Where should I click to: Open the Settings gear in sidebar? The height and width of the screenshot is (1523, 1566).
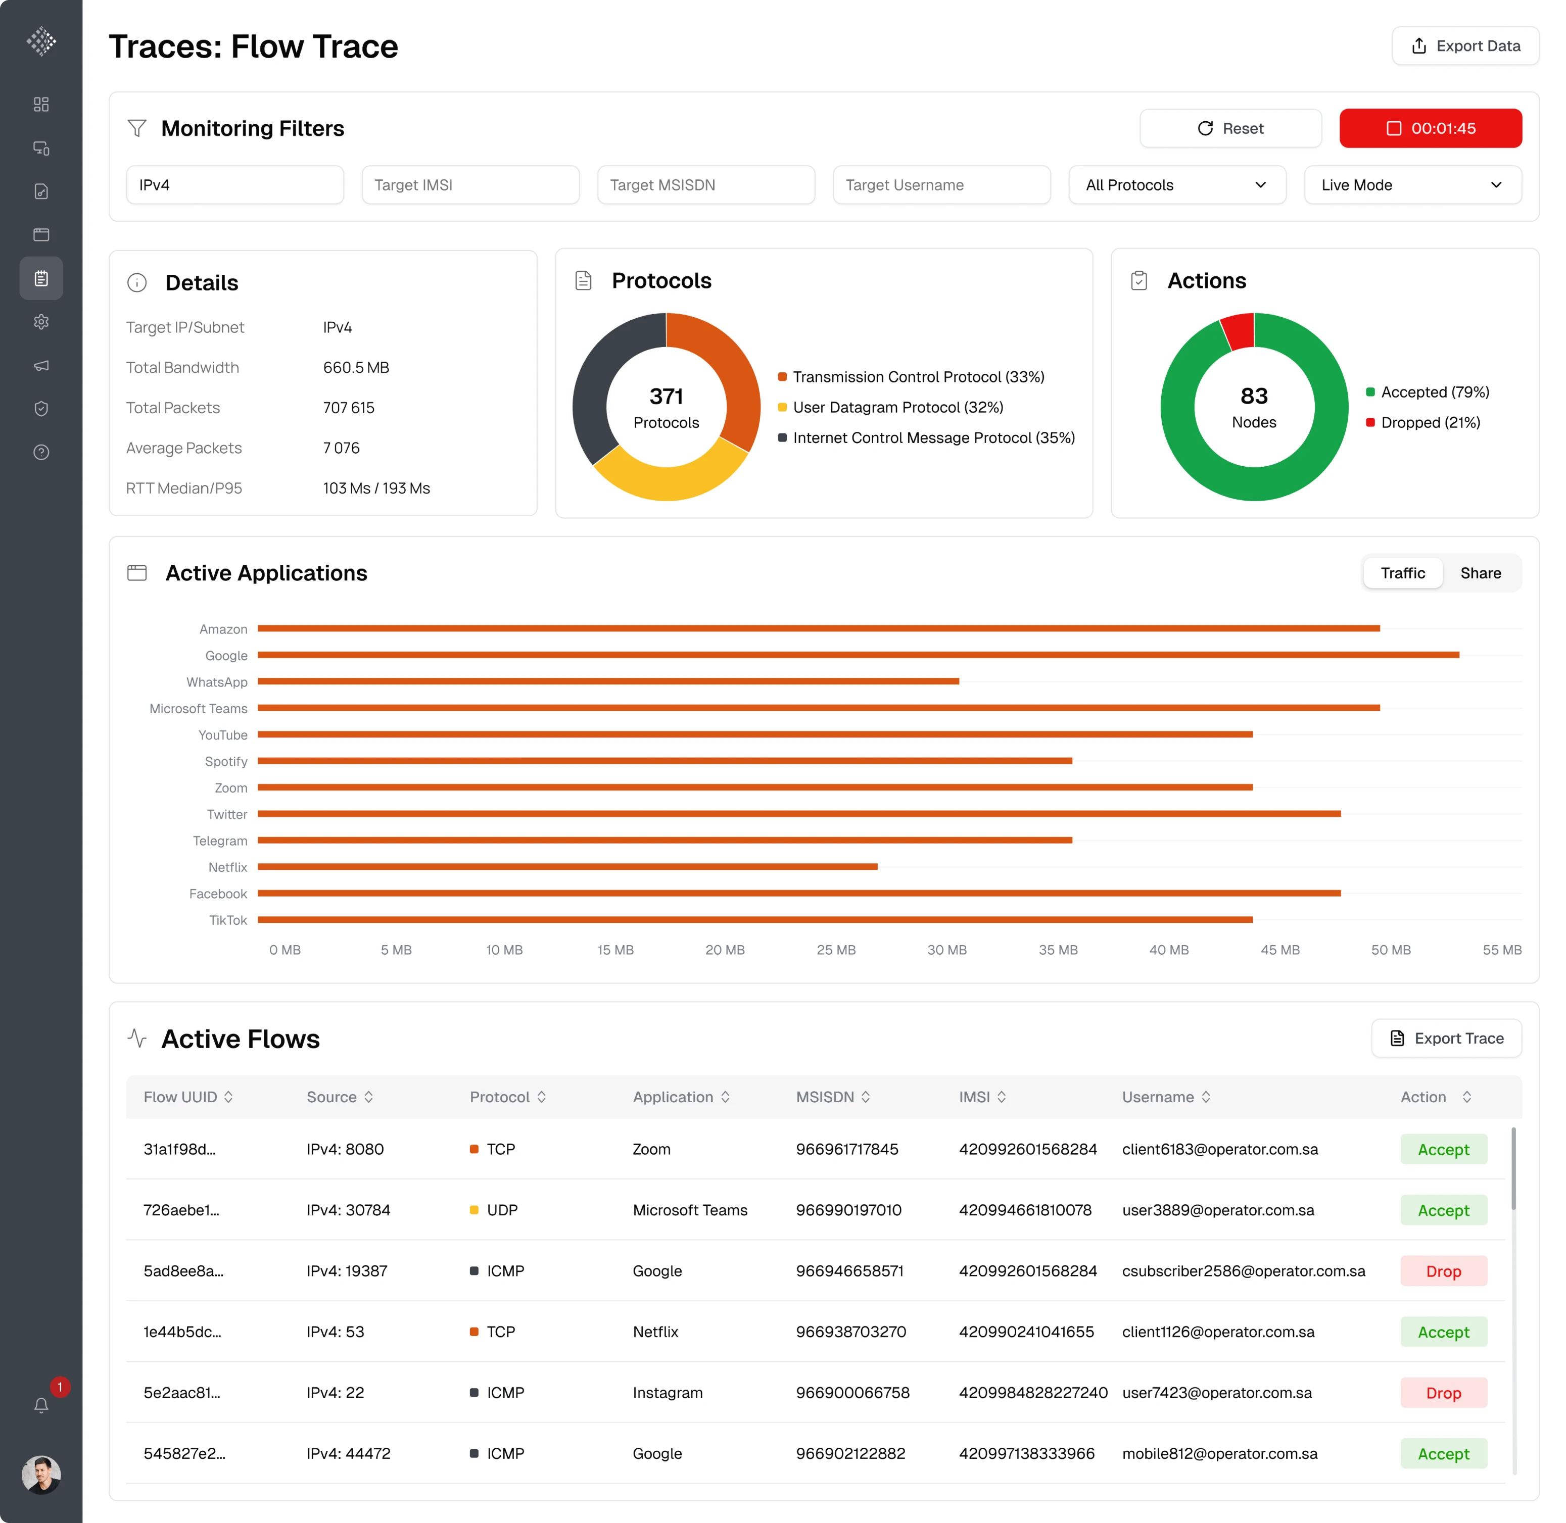pyautogui.click(x=41, y=322)
